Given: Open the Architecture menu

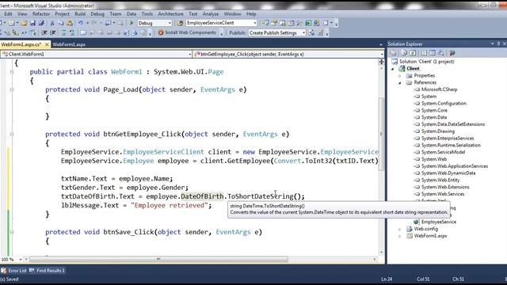Looking at the screenshot, I should point(171,14).
